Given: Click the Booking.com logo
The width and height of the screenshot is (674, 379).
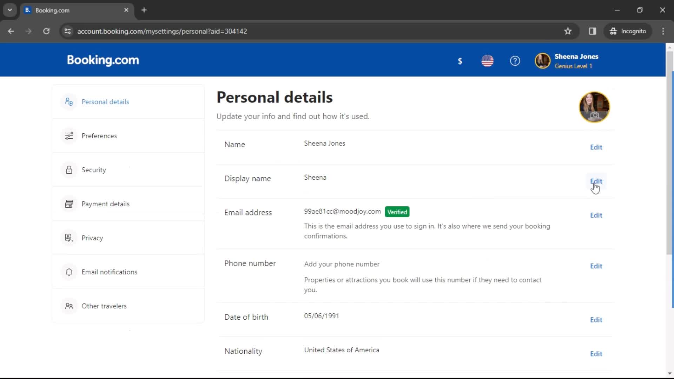Looking at the screenshot, I should click(x=103, y=60).
